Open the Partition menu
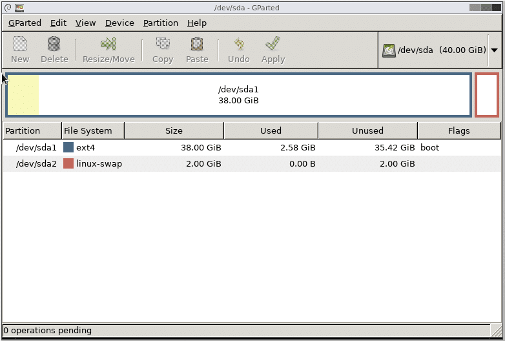 pos(160,23)
